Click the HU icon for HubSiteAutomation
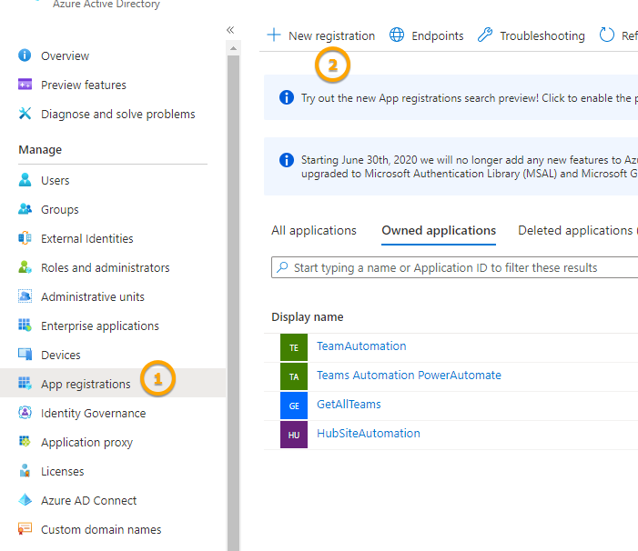The height and width of the screenshot is (551, 638). [x=294, y=435]
